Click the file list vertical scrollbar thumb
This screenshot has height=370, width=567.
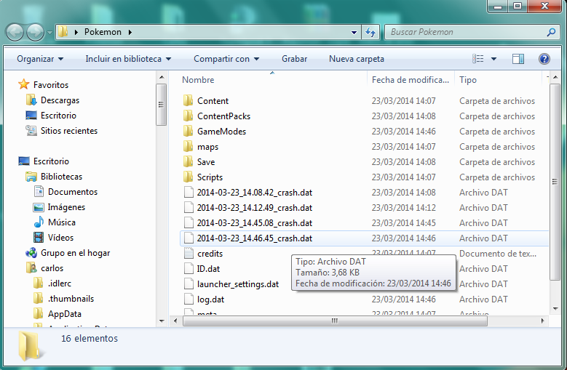pyautogui.click(x=555, y=182)
